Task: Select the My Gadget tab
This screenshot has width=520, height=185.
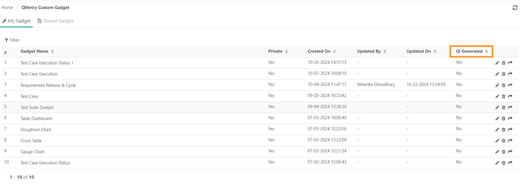Action: click(x=16, y=21)
